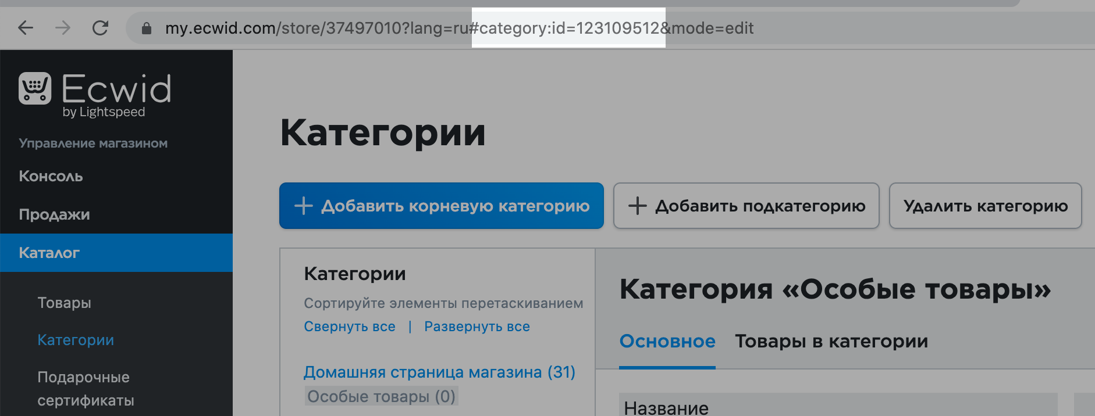The width and height of the screenshot is (1095, 416).
Task: Open Подарочные сертификаты submenu item
Action: [x=86, y=389]
